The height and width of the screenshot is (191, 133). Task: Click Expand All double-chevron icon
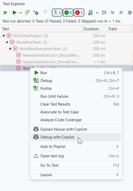pyautogui.click(x=113, y=13)
